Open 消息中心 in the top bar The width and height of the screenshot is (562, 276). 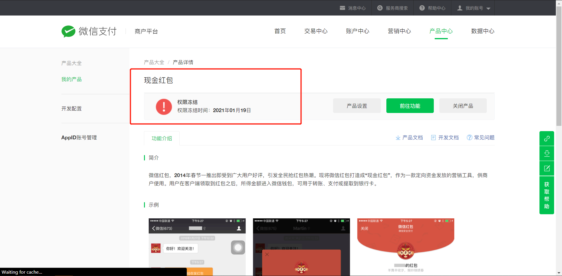coord(357,8)
